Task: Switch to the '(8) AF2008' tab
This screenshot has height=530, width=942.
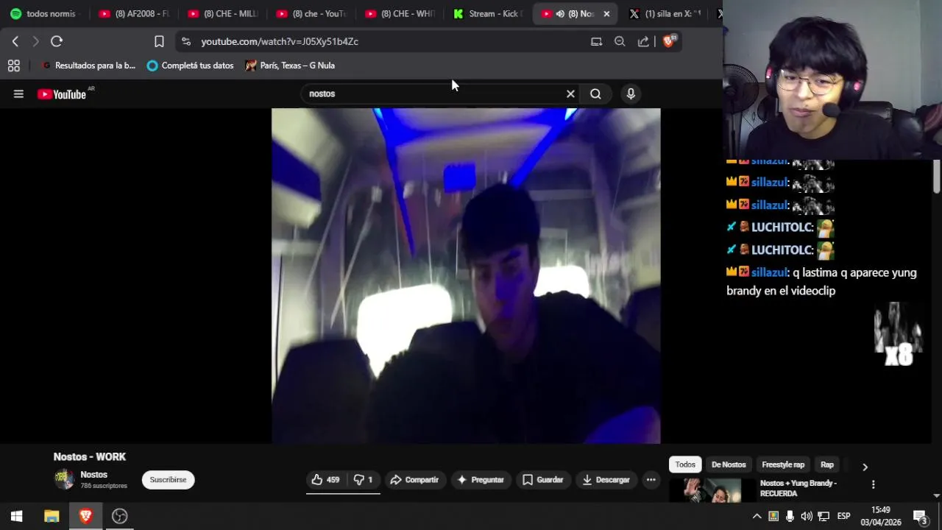Action: pos(134,13)
